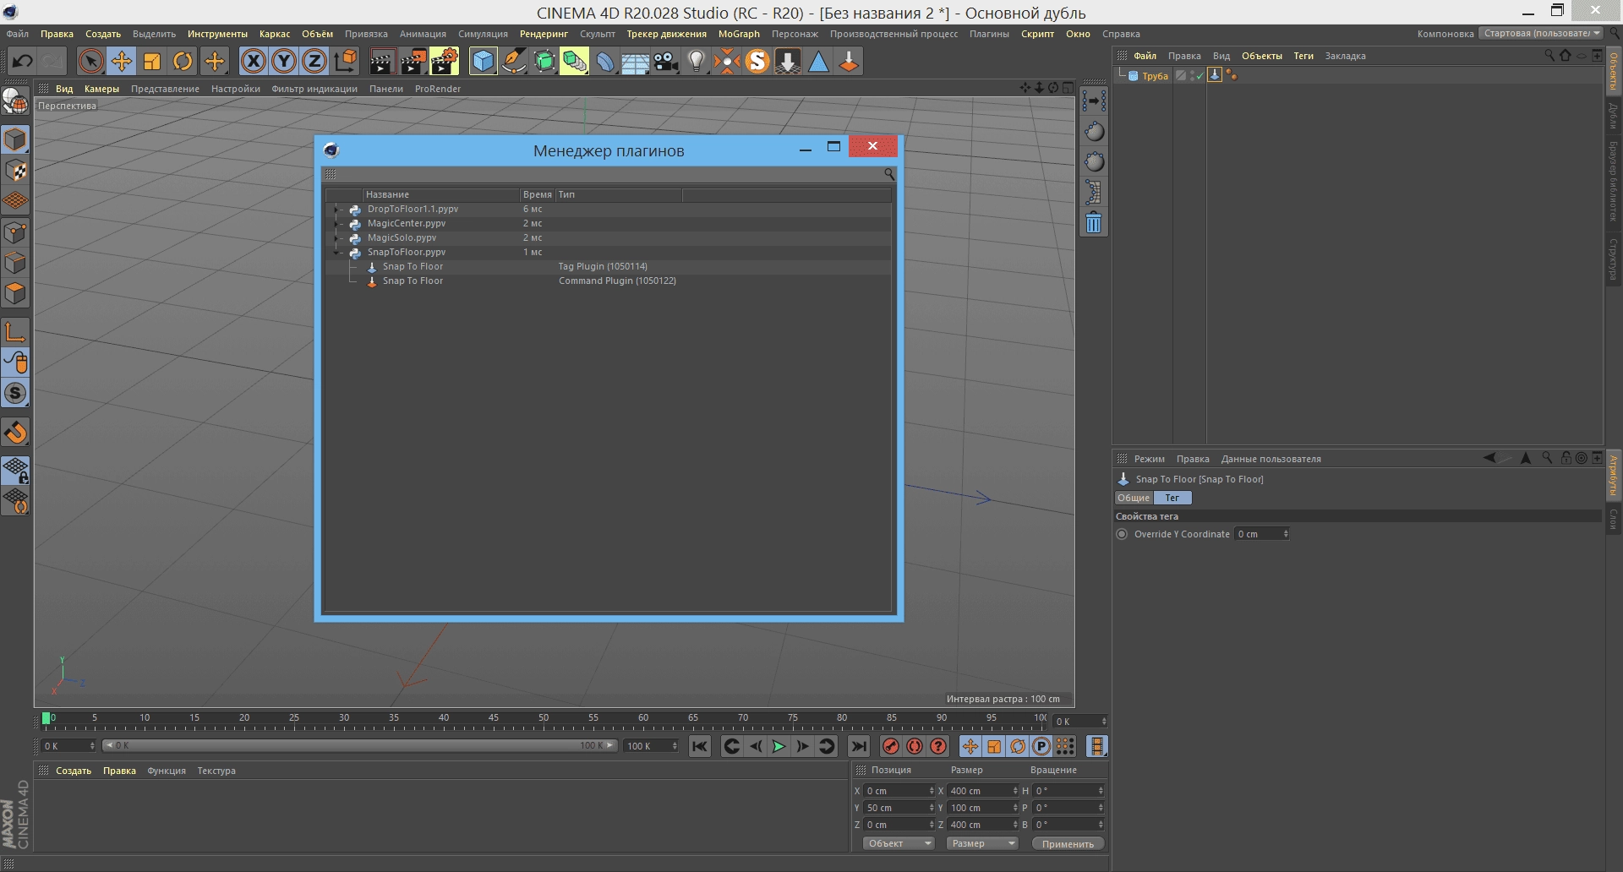Switch to Тег attribute tab
This screenshot has height=872, width=1623.
point(1172,498)
